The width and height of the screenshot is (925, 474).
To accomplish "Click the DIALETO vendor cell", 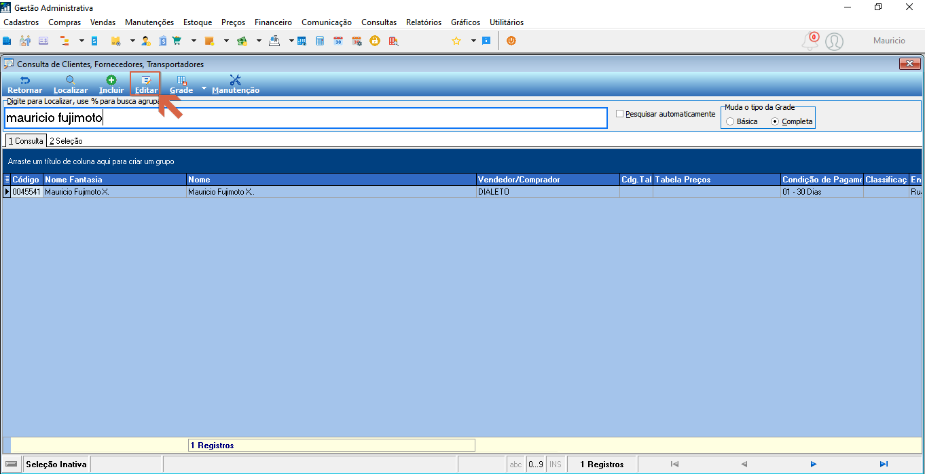I will tap(547, 192).
